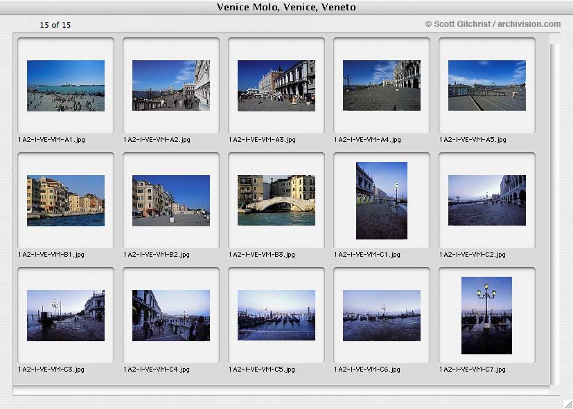
Task: Select the 1A2-I-VE-VM-C4.jpg thumbnail
Action: [x=171, y=316]
